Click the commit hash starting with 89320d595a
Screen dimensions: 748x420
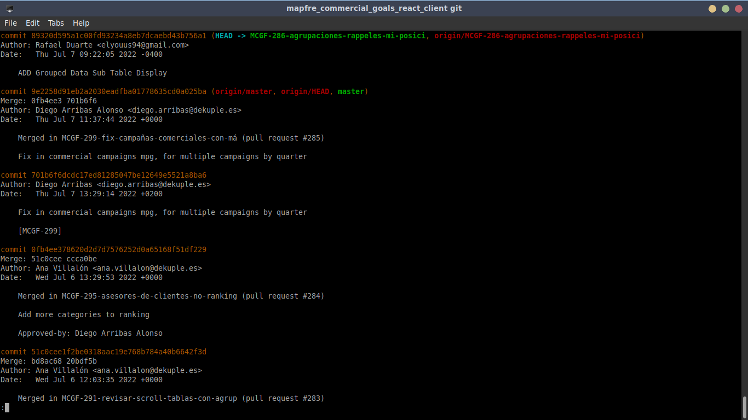(118, 36)
